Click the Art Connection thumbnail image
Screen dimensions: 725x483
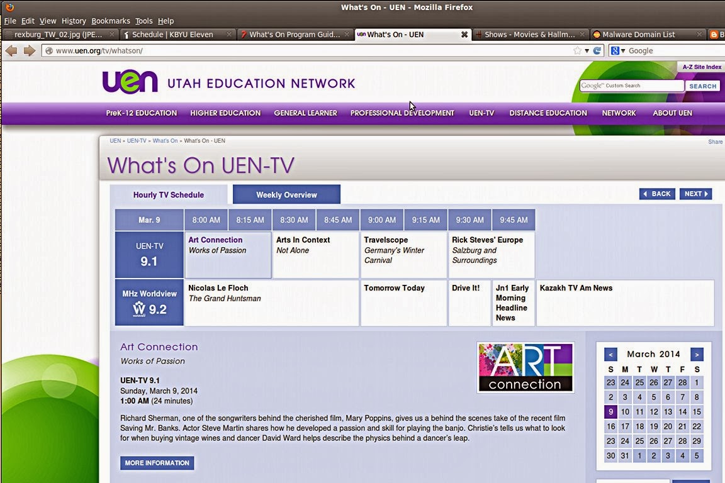click(525, 367)
